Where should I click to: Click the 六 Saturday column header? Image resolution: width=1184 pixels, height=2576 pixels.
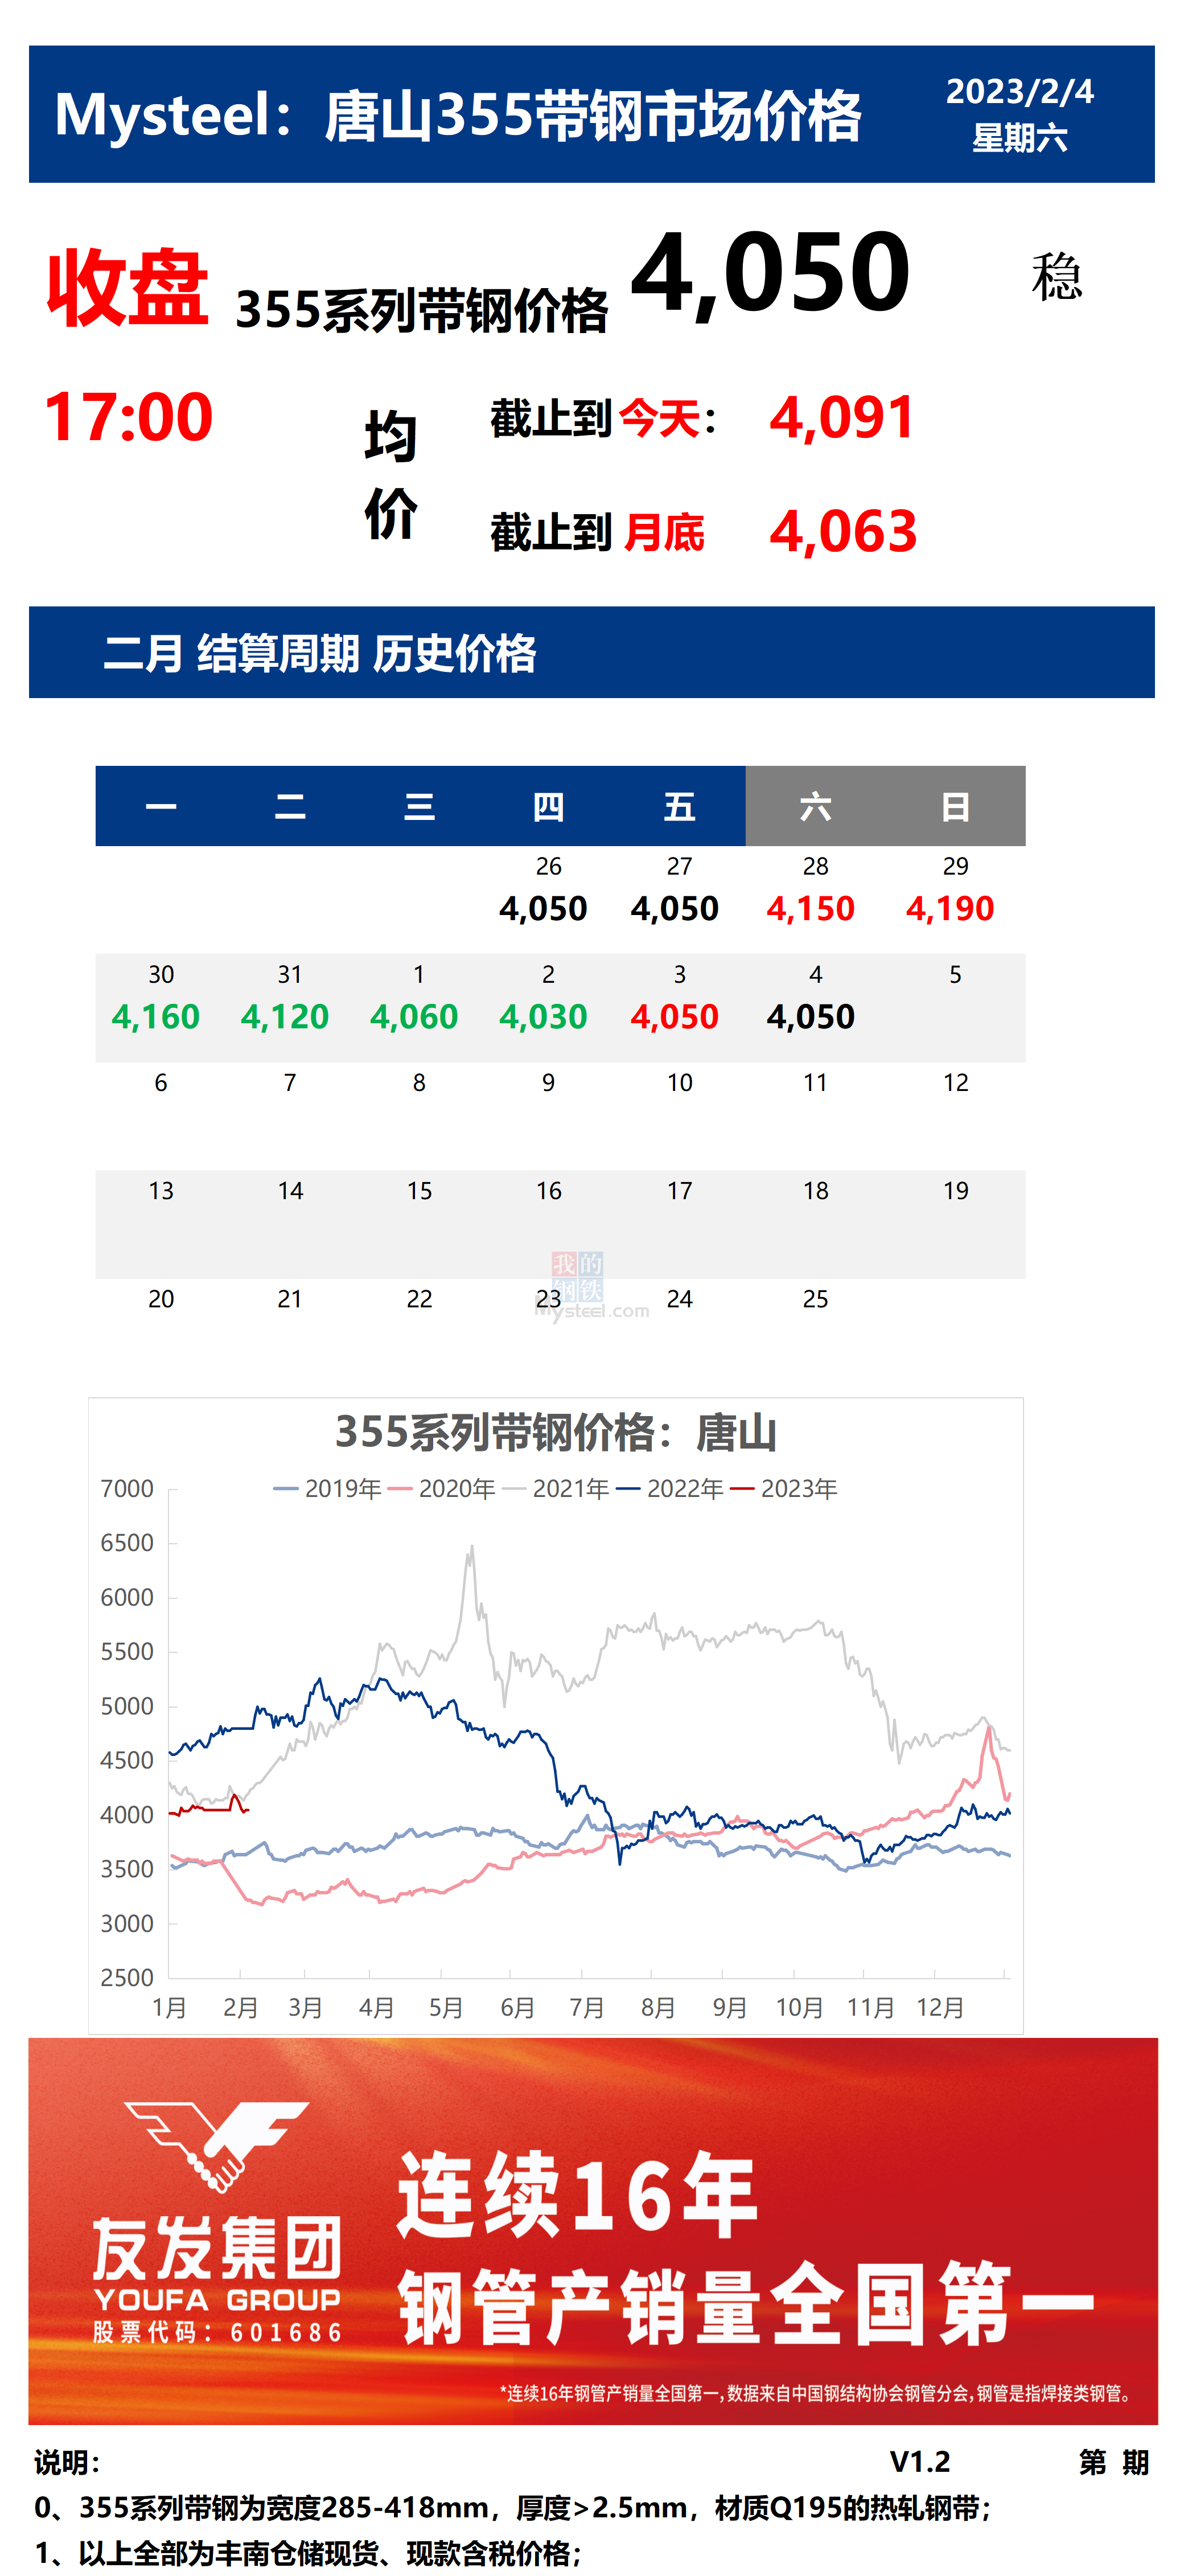pos(816,807)
